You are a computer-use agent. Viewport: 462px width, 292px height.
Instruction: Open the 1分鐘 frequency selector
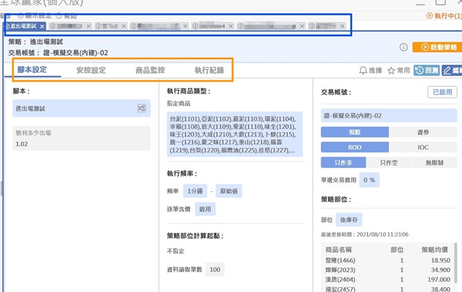click(x=194, y=191)
